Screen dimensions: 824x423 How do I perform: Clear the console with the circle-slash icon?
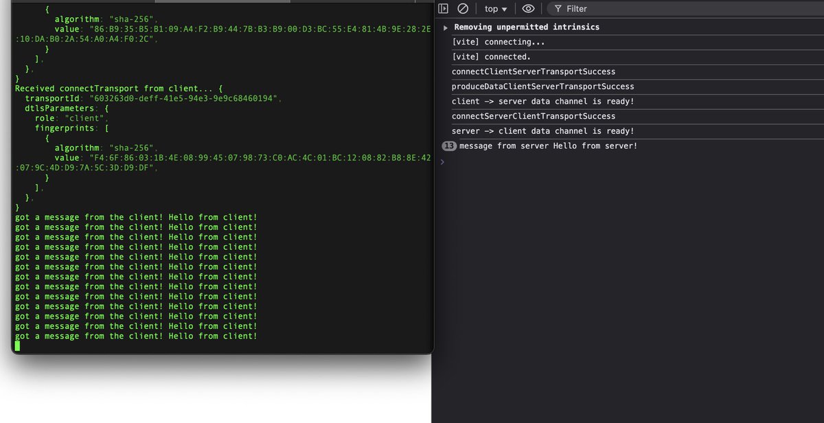463,9
